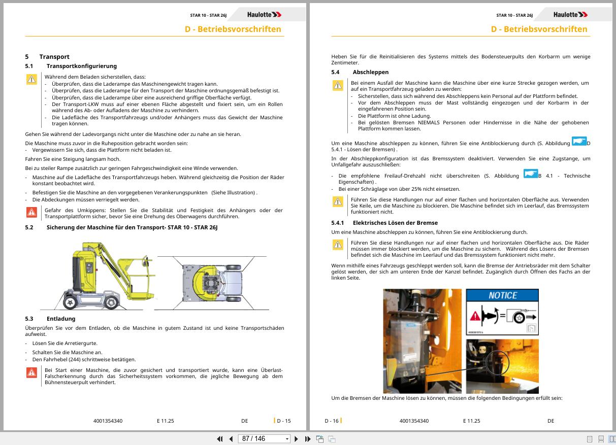Click the orange close-up photo with circled switch
The width and height of the screenshot is (616, 445).
tap(502, 366)
